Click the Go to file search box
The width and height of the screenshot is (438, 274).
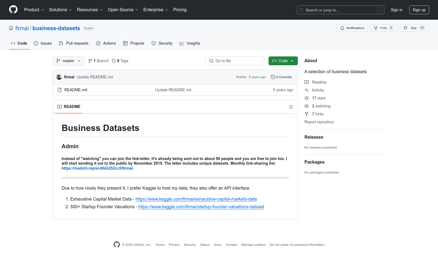tap(235, 61)
